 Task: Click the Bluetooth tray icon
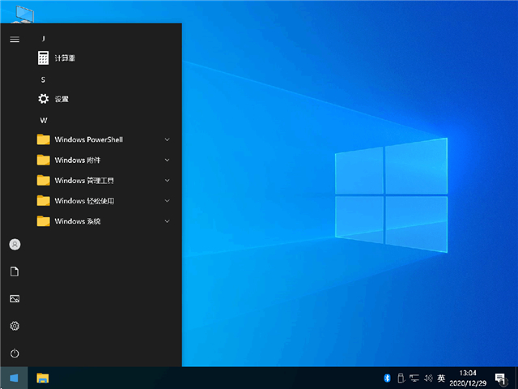[387, 378]
